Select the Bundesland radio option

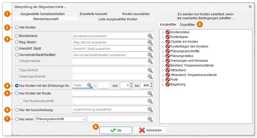point(17,36)
